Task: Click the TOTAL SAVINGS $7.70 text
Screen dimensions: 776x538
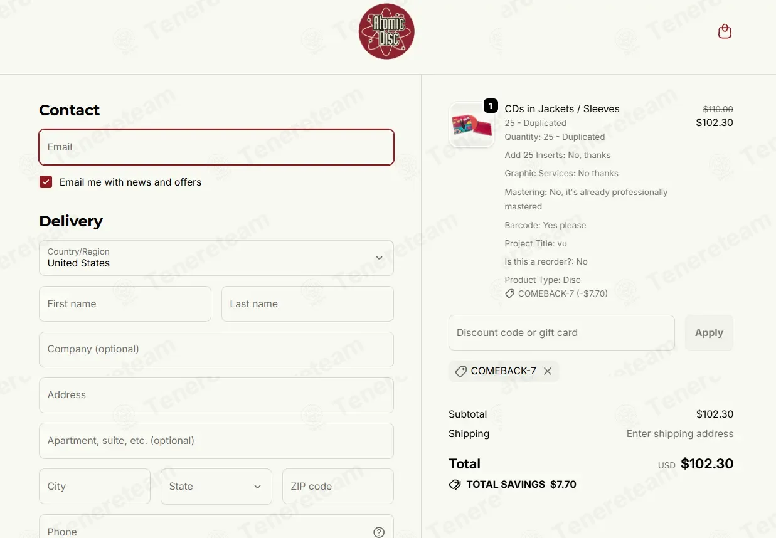Action: point(521,485)
